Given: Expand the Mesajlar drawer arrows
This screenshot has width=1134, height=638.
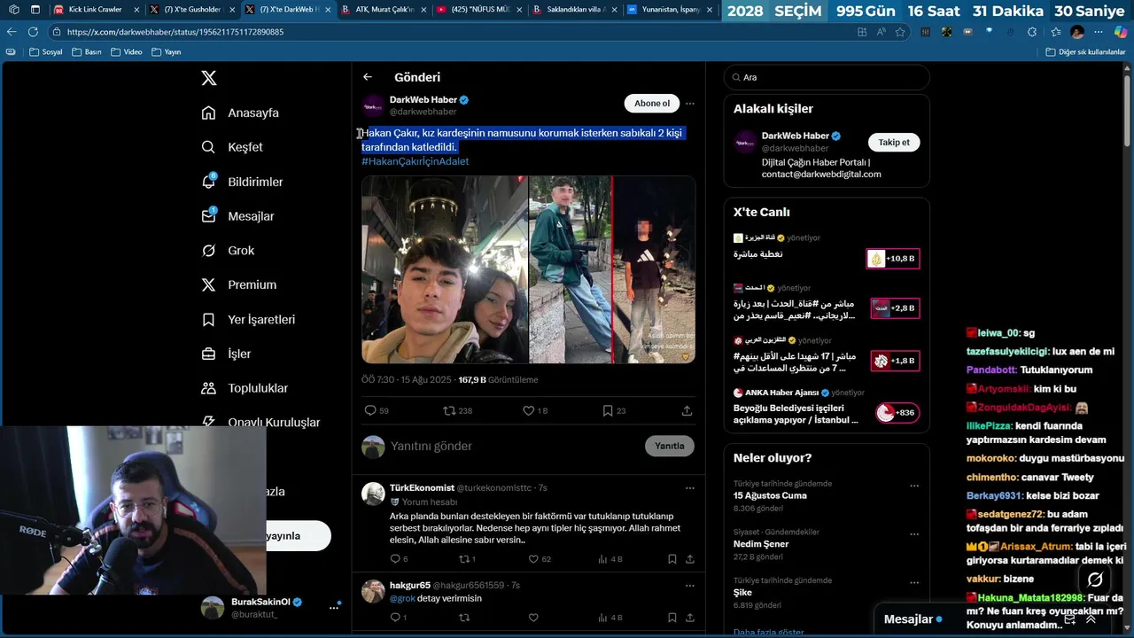Looking at the screenshot, I should 1091,619.
